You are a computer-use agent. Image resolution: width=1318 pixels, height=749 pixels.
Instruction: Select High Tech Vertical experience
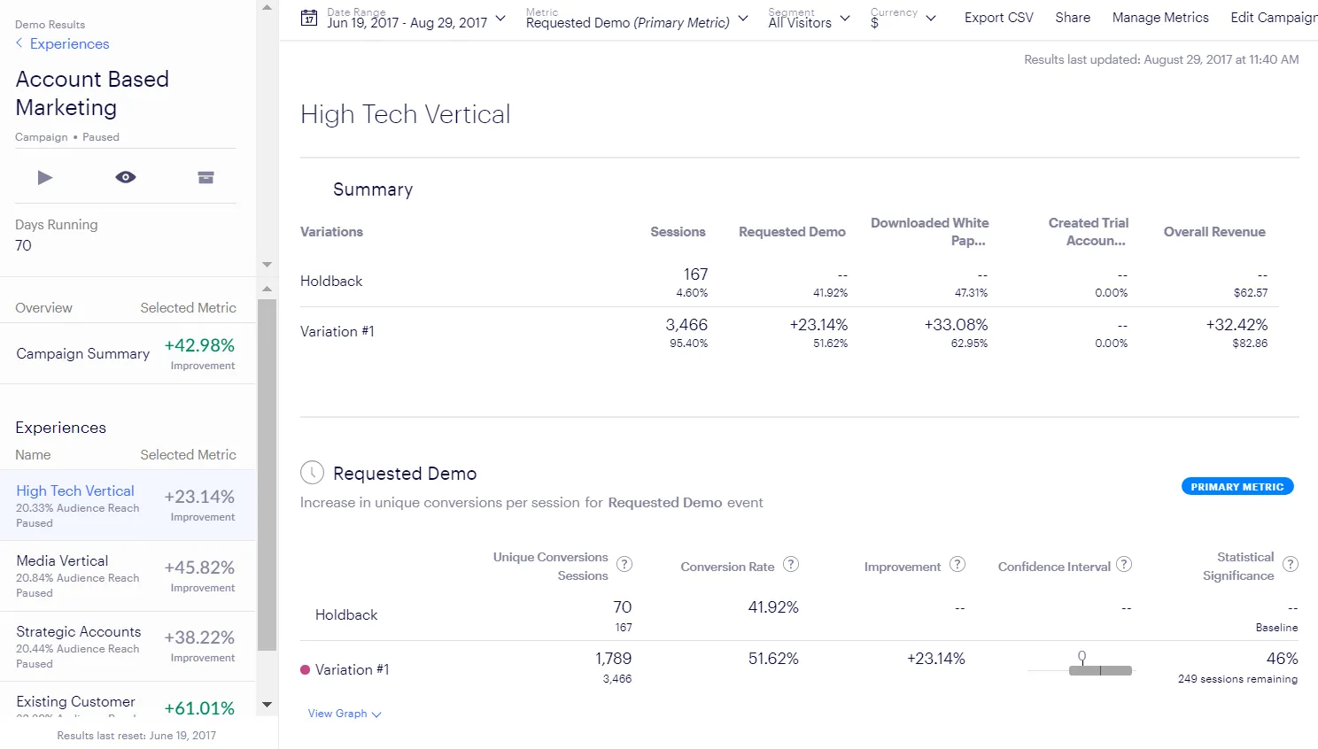point(128,505)
